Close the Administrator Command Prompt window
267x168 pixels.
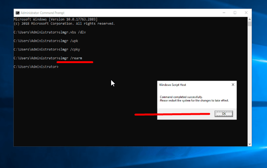point(246,13)
